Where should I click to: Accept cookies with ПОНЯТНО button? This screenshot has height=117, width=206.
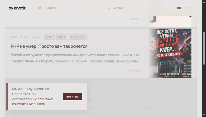pos(73,97)
